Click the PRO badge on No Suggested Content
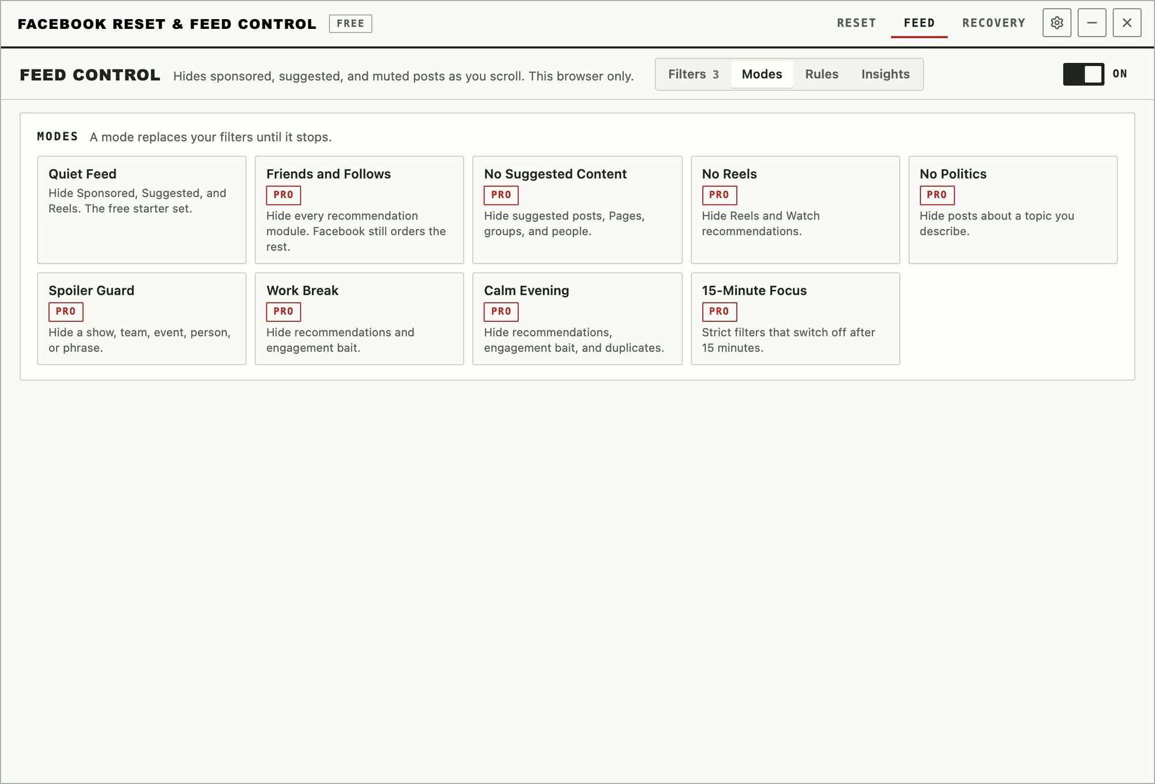Image resolution: width=1155 pixels, height=784 pixels. coord(501,195)
